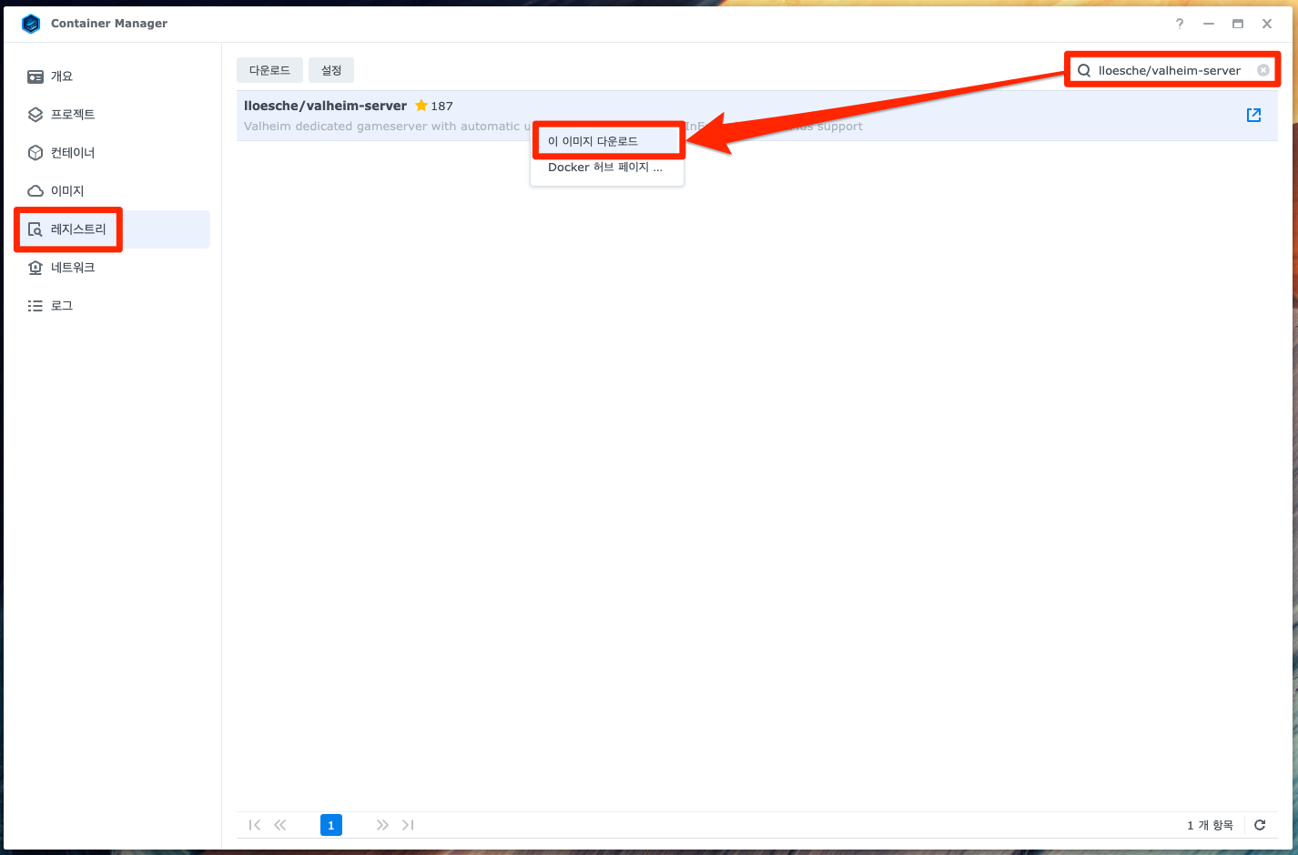Close the Container Manager window
Viewport: 1298px width, 855px height.
1267,24
